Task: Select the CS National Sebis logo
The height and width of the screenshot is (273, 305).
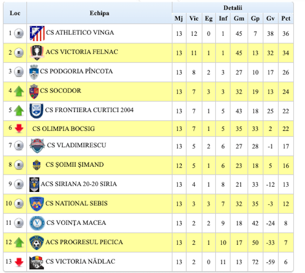Action: click(x=37, y=204)
